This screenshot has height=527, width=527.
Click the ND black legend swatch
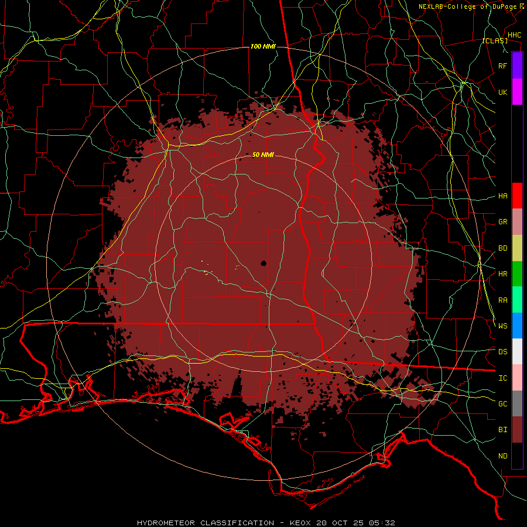click(517, 456)
